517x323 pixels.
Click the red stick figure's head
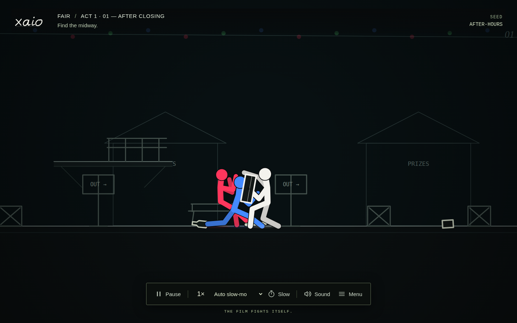pyautogui.click(x=222, y=175)
